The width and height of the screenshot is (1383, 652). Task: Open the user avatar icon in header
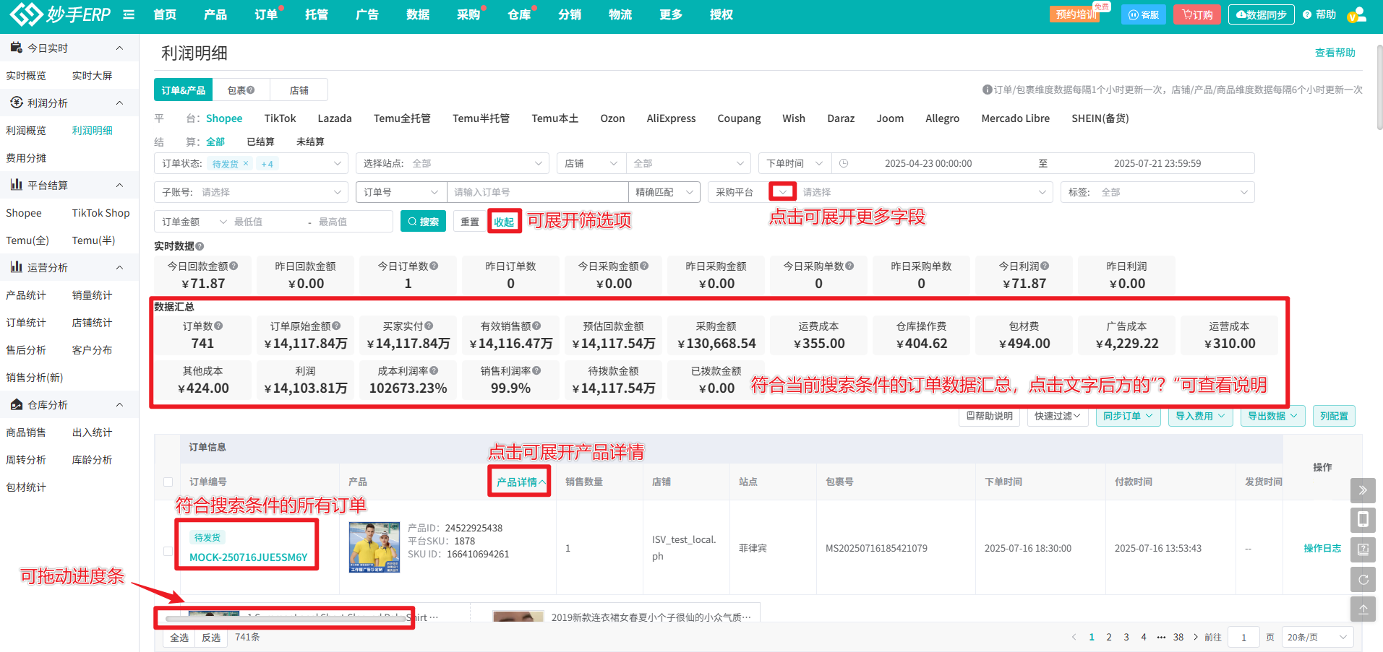point(1357,14)
